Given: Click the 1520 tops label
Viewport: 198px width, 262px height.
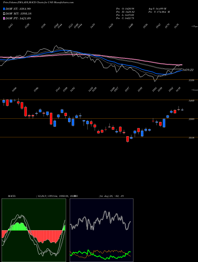Looking at the screenshot, I should click(27, 26).
